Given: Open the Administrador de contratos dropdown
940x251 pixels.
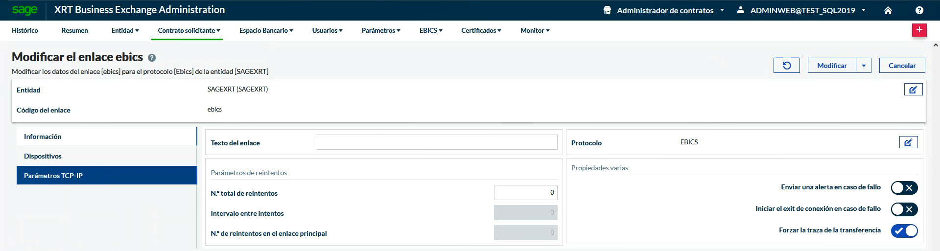Looking at the screenshot, I should point(664,10).
